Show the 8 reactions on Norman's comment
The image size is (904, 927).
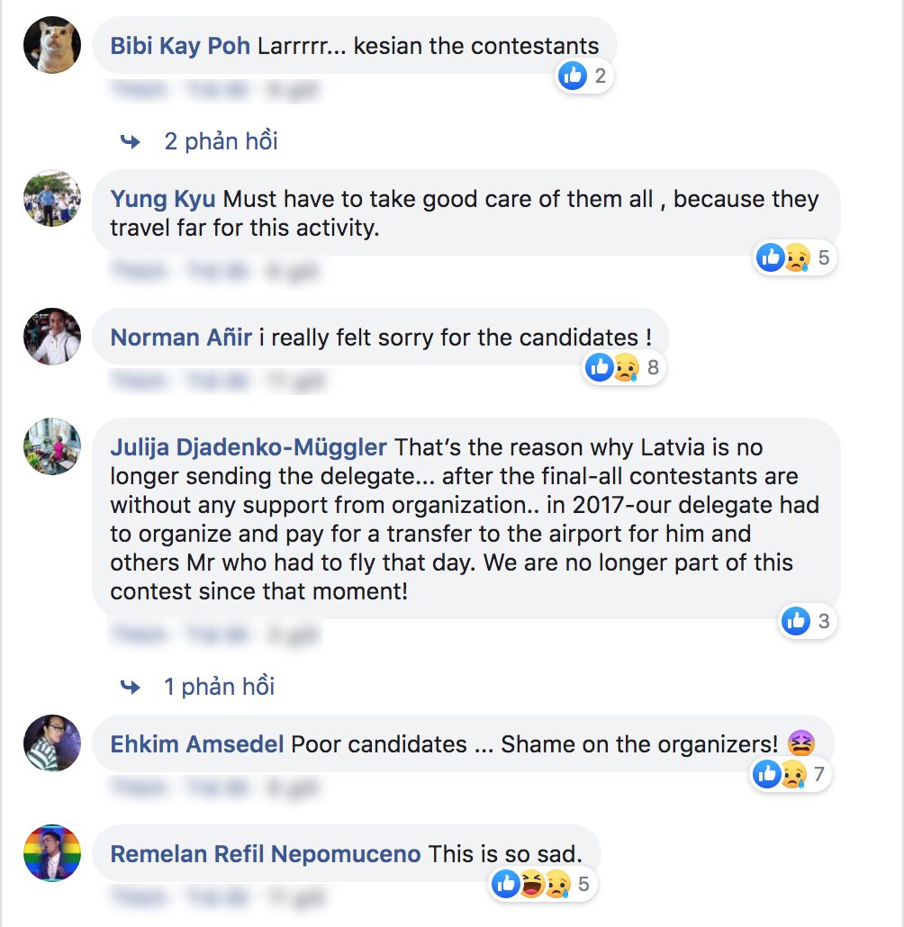(626, 367)
